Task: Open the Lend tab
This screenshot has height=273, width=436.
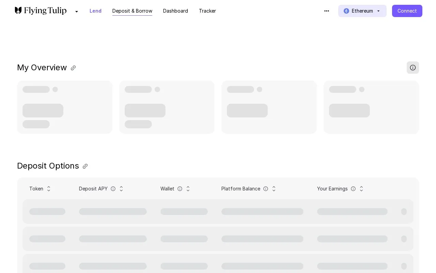Action: tap(95, 11)
